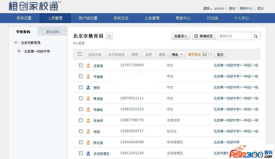Click the per-page count field showing 20
The image size is (275, 159).
205,54
